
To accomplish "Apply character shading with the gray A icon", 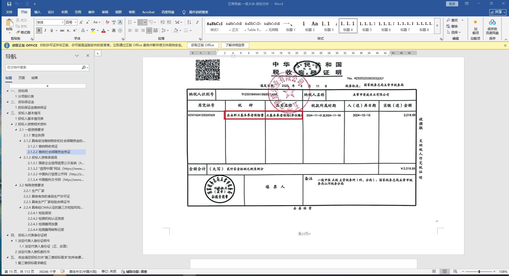I will coord(114,30).
